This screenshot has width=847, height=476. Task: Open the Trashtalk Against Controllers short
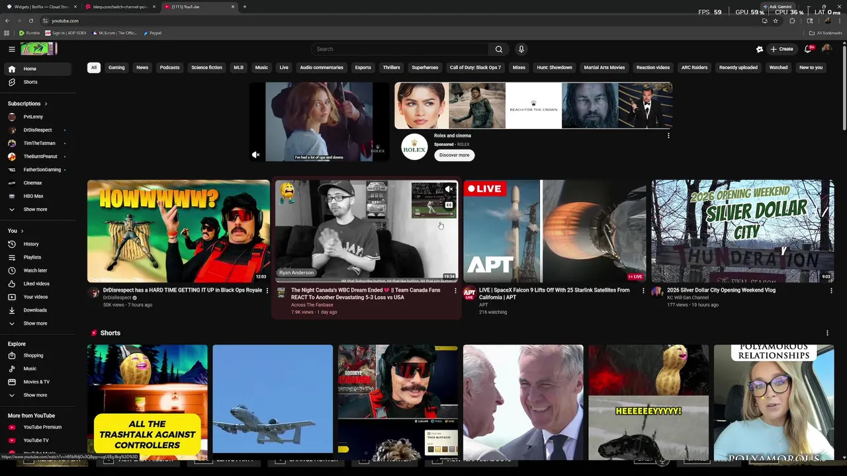[x=147, y=402]
